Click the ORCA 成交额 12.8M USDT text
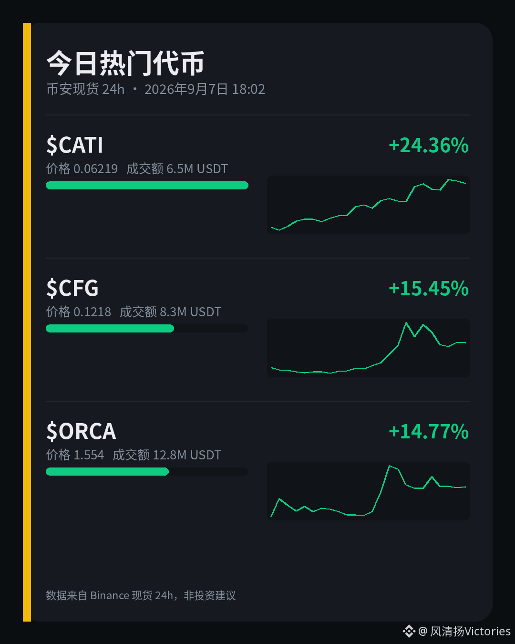The height and width of the screenshot is (644, 515). (x=167, y=455)
